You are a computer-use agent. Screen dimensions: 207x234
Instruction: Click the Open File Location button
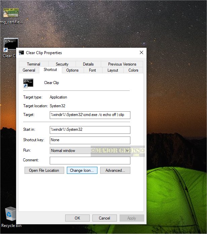[x=44, y=170]
